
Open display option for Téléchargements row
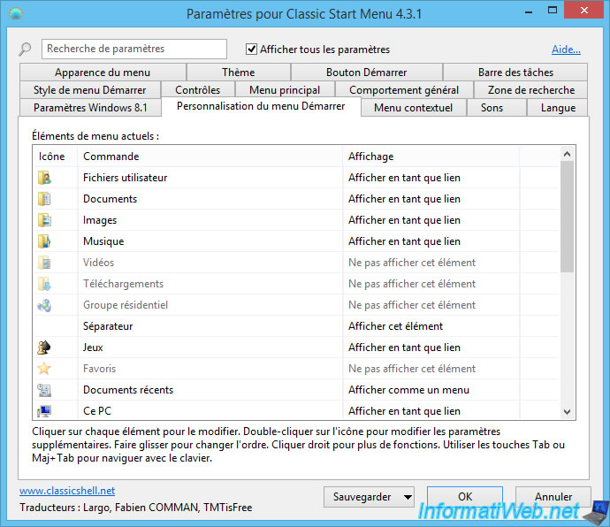[x=412, y=284]
